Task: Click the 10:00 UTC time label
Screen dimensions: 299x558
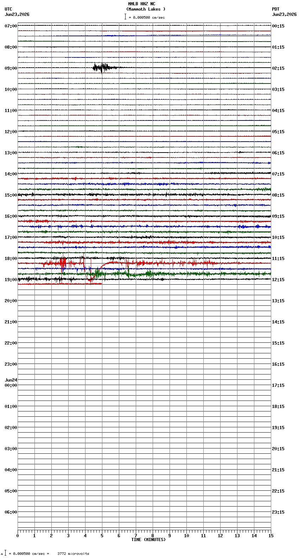Action: tap(11, 89)
